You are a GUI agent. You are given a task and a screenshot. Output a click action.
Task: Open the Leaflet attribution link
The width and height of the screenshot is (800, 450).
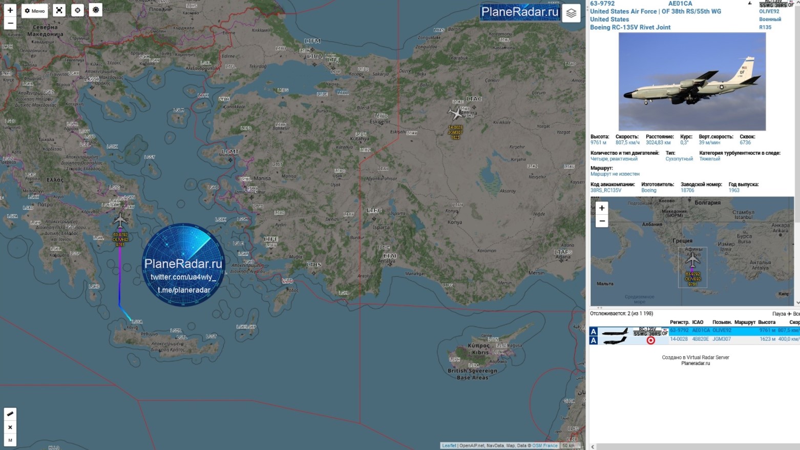(449, 445)
